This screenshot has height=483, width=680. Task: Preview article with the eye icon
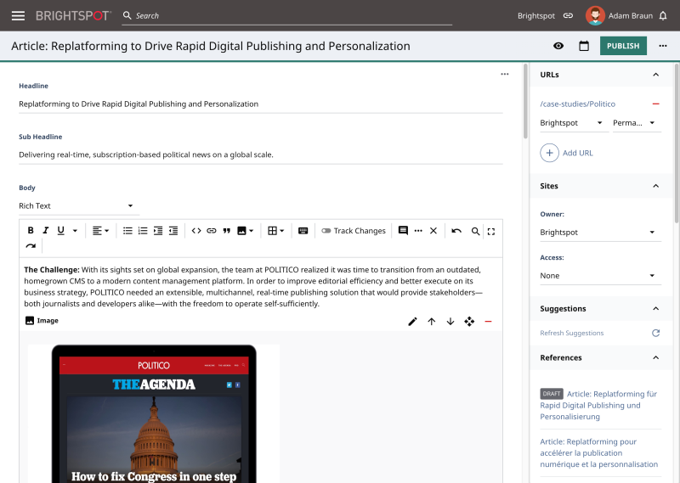(558, 46)
